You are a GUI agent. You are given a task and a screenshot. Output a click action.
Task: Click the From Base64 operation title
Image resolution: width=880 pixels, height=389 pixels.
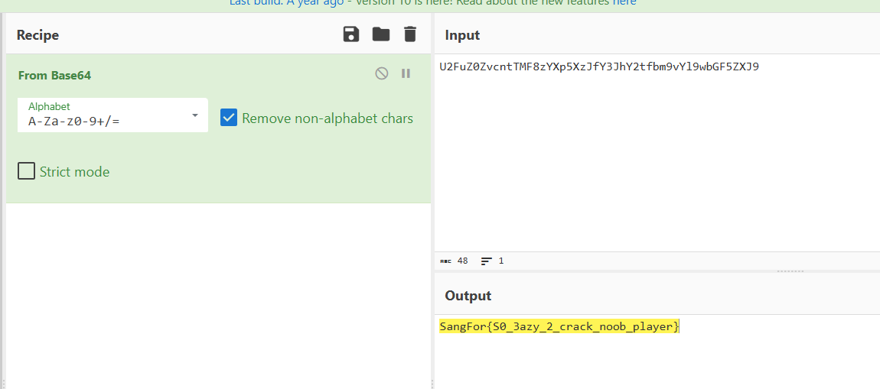[x=54, y=75]
